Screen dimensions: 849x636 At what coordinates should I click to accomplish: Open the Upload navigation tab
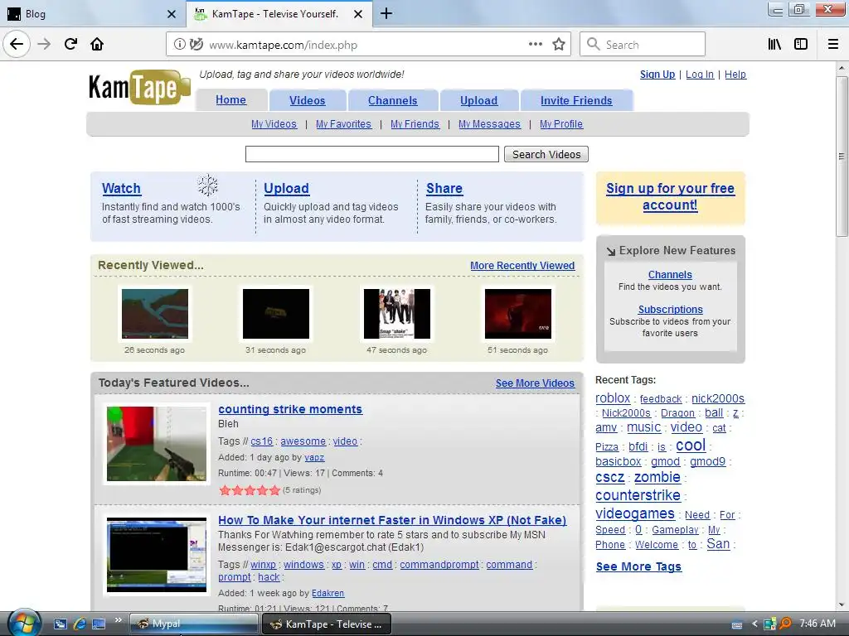pyautogui.click(x=478, y=100)
